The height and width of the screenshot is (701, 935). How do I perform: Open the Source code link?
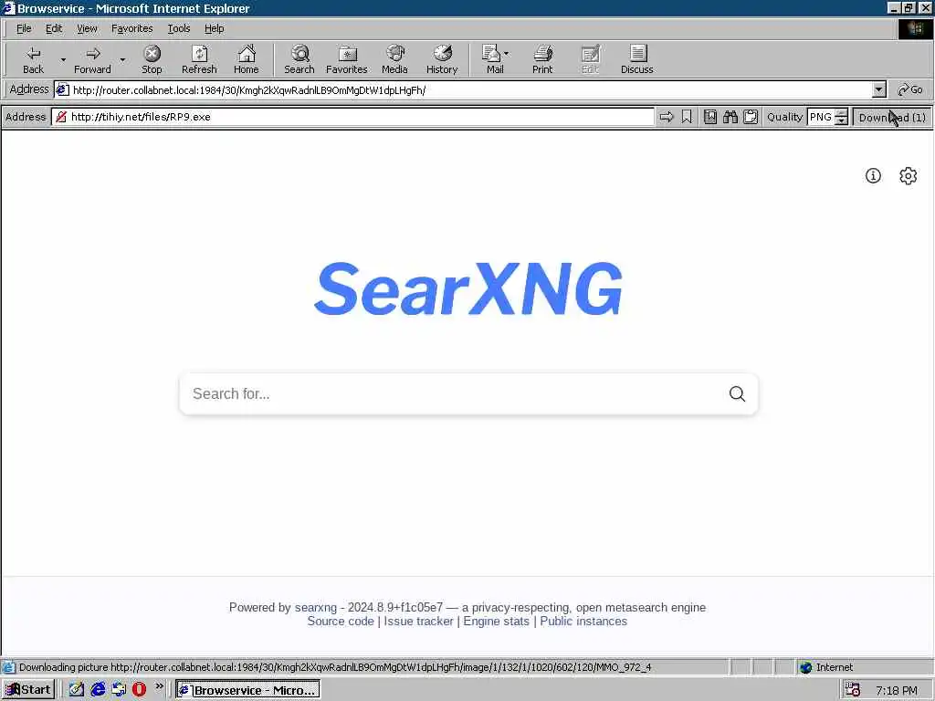[341, 621]
